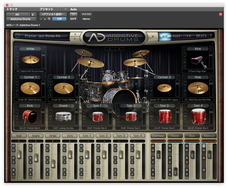Click the play button beside the logo
Image resolution: width=228 pixels, height=188 pixels.
pos(153,37)
